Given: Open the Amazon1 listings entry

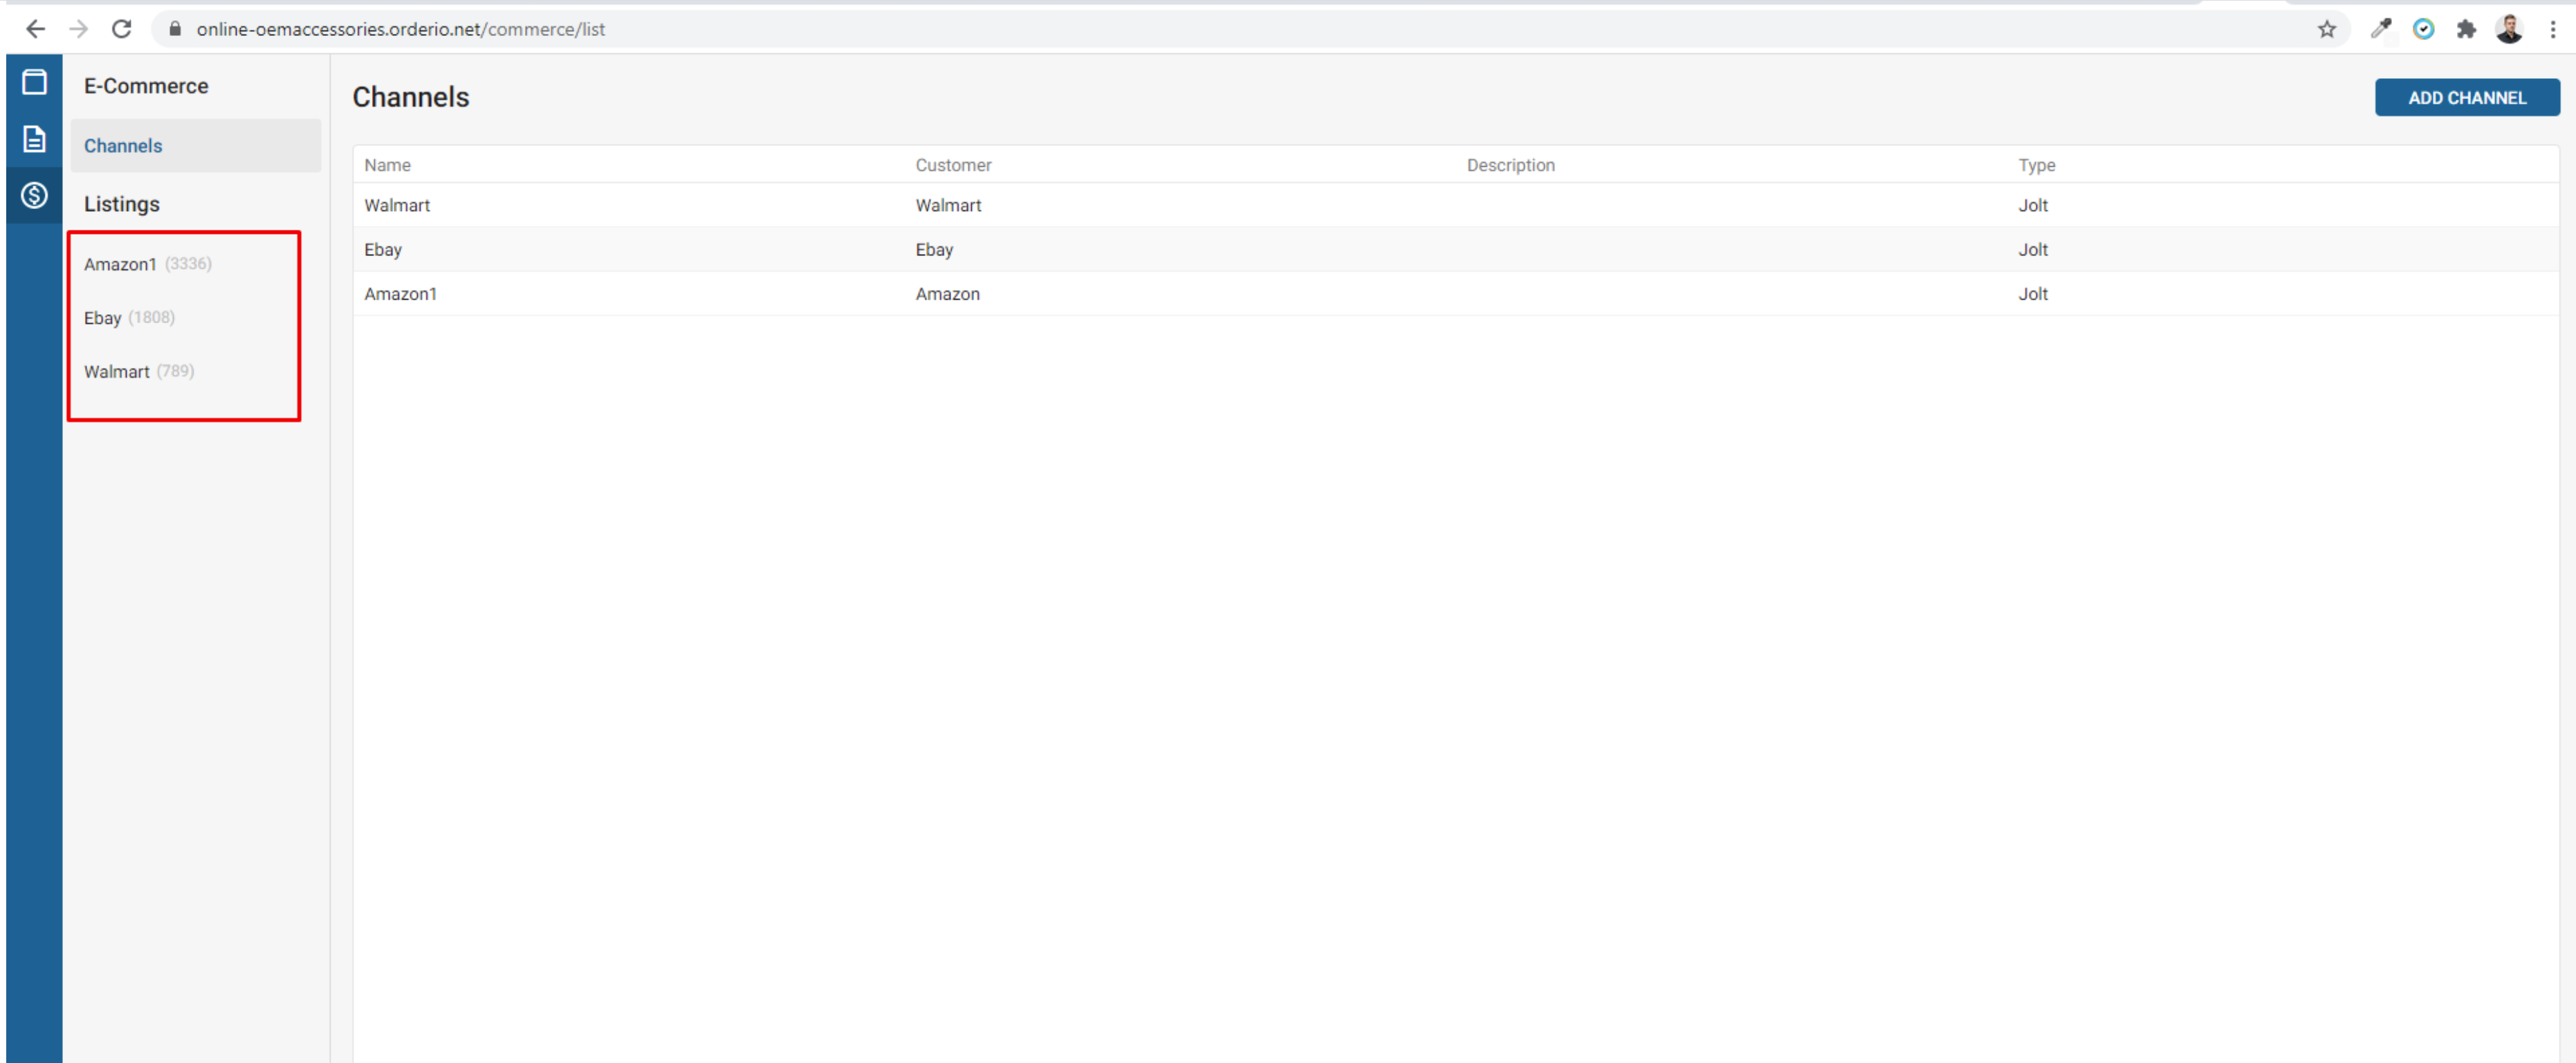Looking at the screenshot, I should tap(120, 264).
